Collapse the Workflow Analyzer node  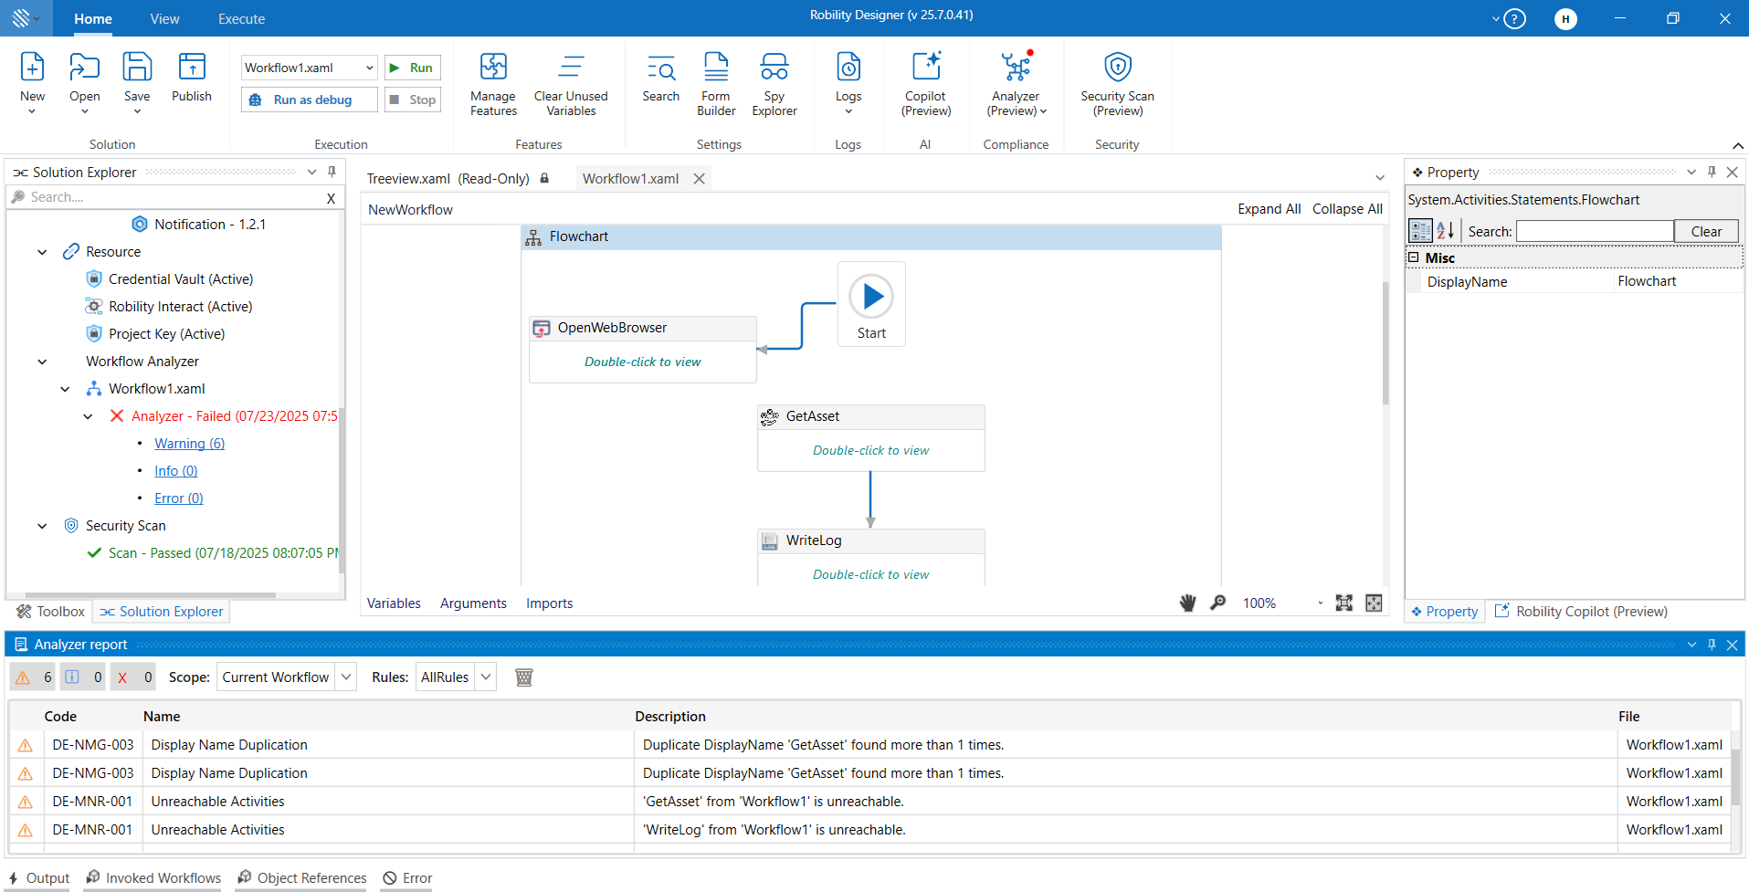coord(42,362)
